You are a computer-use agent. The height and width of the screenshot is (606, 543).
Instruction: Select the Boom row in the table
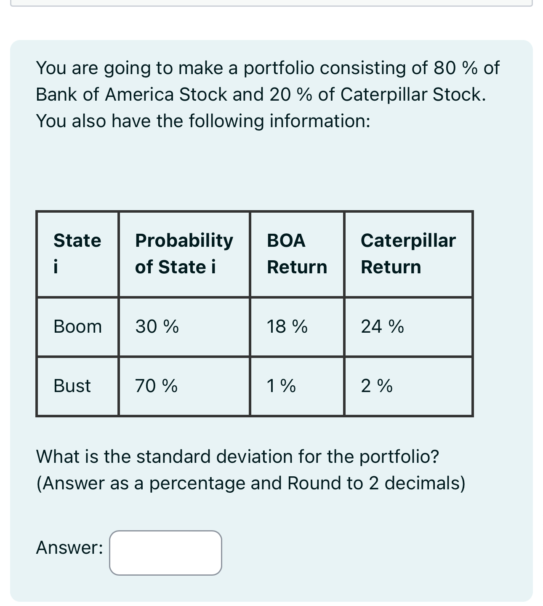[x=253, y=326]
